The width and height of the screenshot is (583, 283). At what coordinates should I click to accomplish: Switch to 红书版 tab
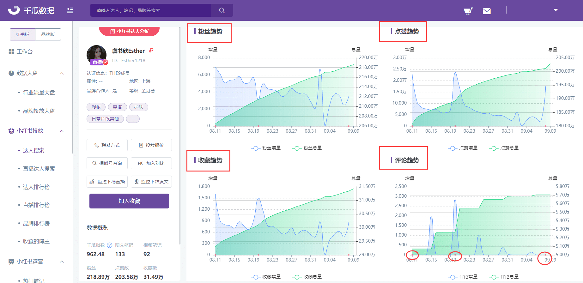coord(22,34)
